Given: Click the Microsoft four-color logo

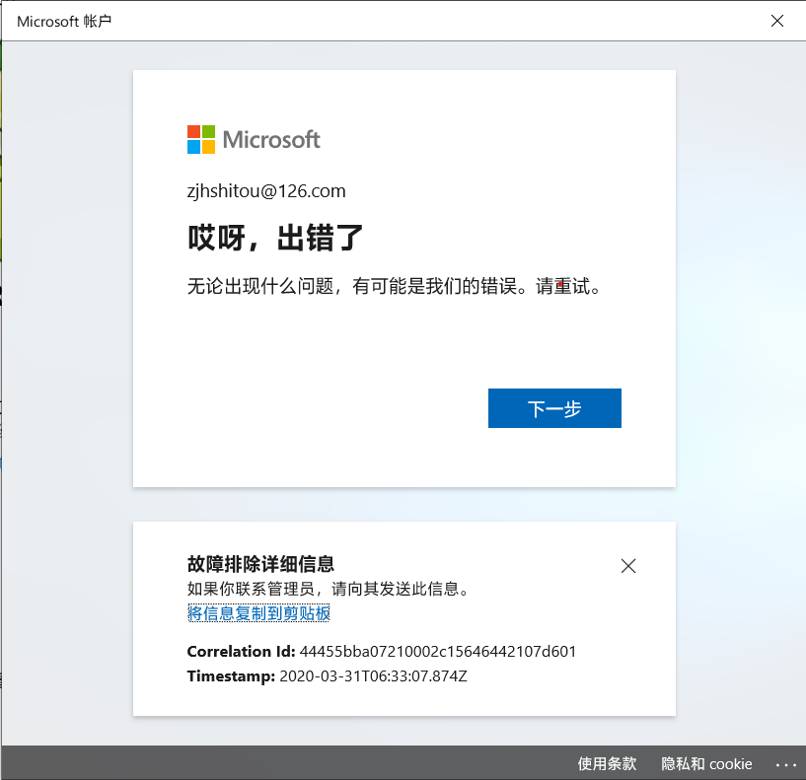Looking at the screenshot, I should pyautogui.click(x=201, y=139).
